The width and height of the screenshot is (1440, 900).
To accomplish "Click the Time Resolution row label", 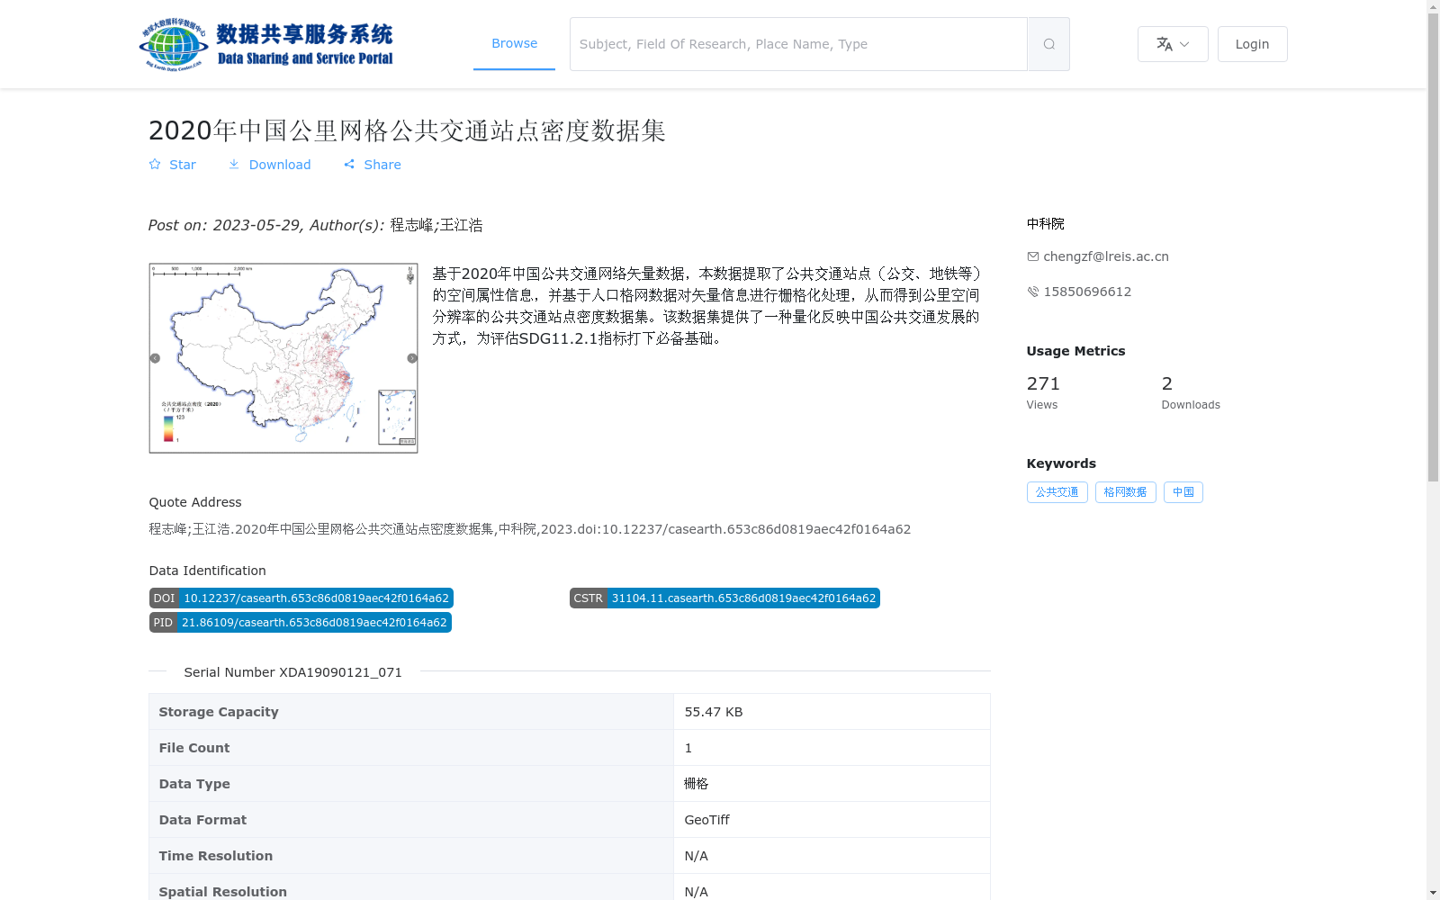I will (x=216, y=856).
